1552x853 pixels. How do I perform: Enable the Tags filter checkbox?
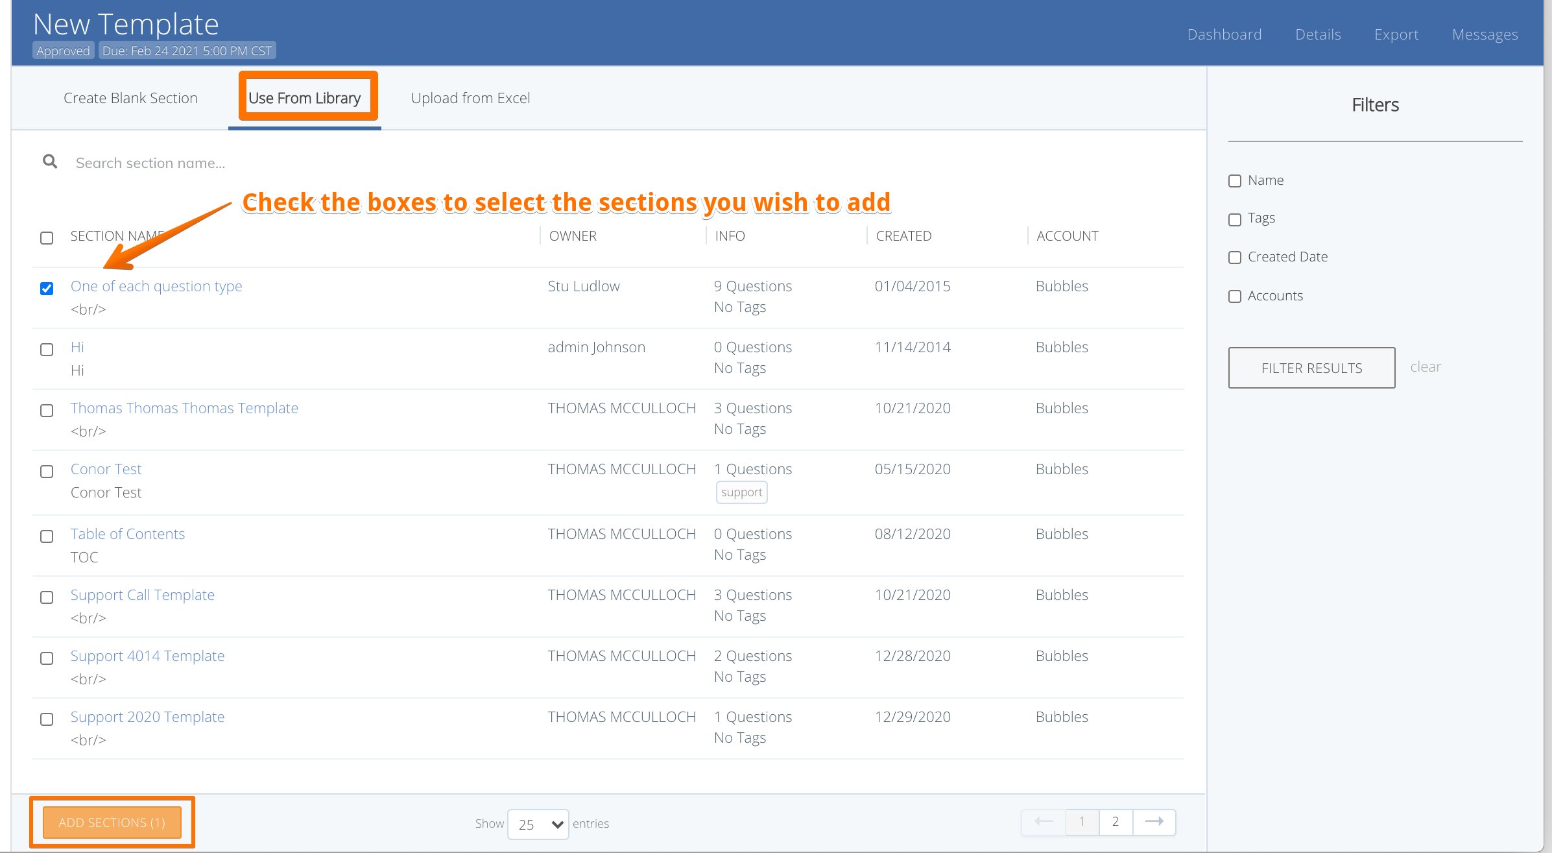coord(1235,219)
